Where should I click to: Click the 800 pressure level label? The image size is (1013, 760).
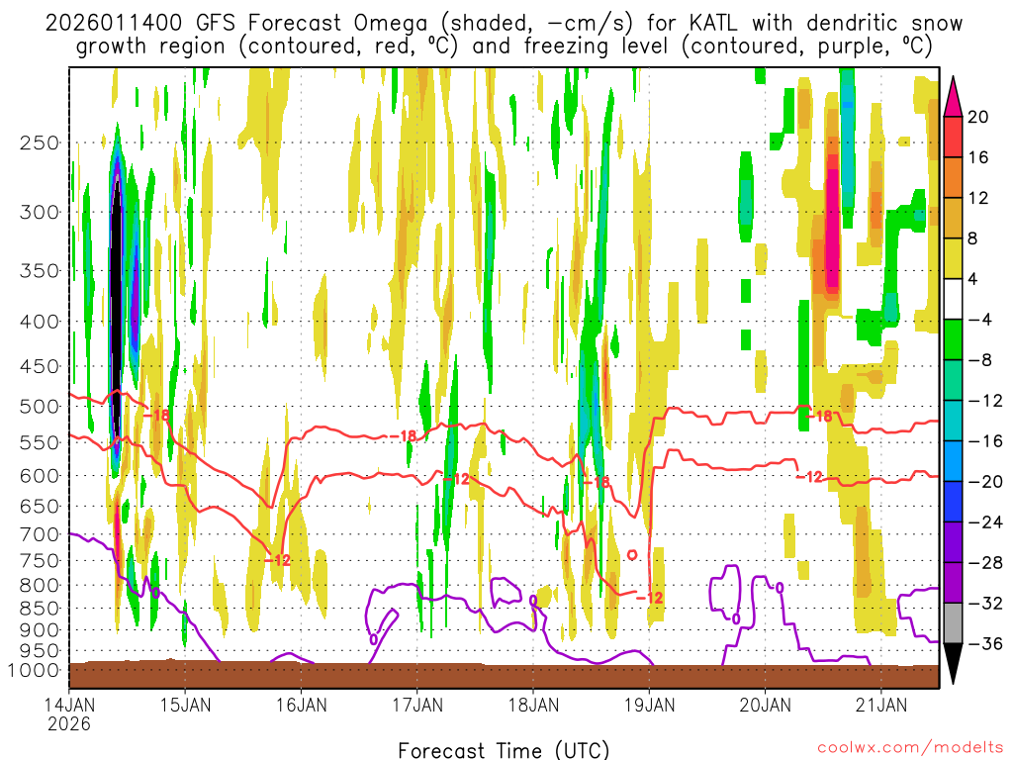[x=40, y=586]
